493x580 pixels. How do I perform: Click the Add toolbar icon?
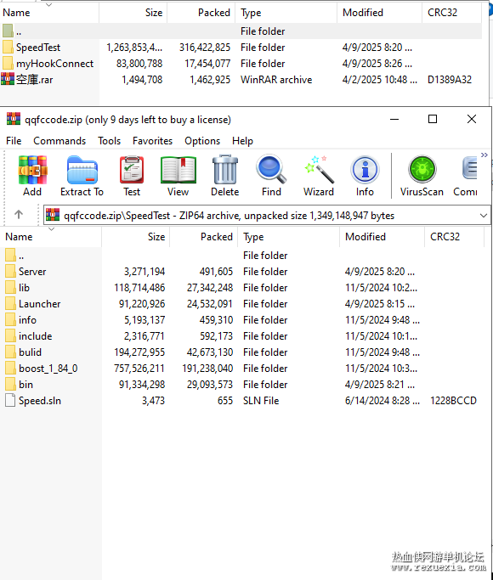(x=32, y=170)
